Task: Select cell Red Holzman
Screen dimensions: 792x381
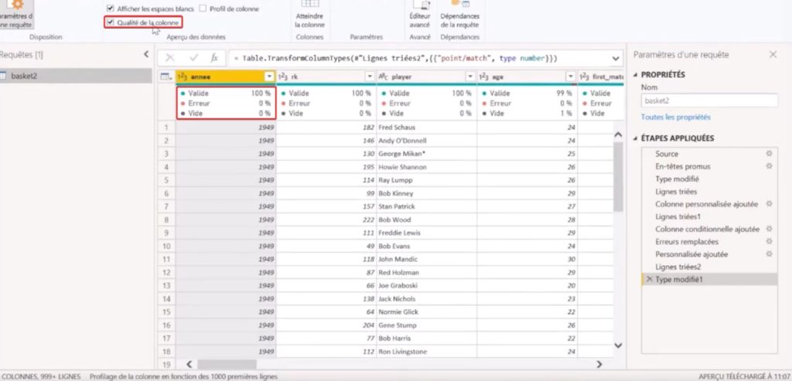Action: pyautogui.click(x=426, y=273)
